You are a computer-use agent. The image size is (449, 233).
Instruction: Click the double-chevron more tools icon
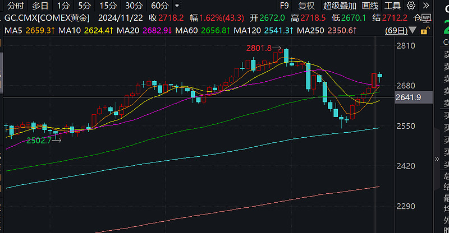(x=426, y=6)
